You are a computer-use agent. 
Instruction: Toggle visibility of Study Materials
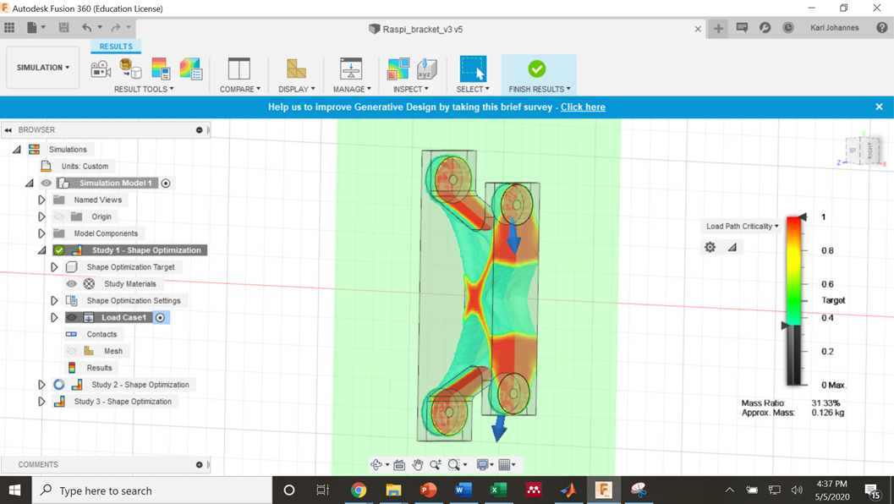tap(71, 283)
